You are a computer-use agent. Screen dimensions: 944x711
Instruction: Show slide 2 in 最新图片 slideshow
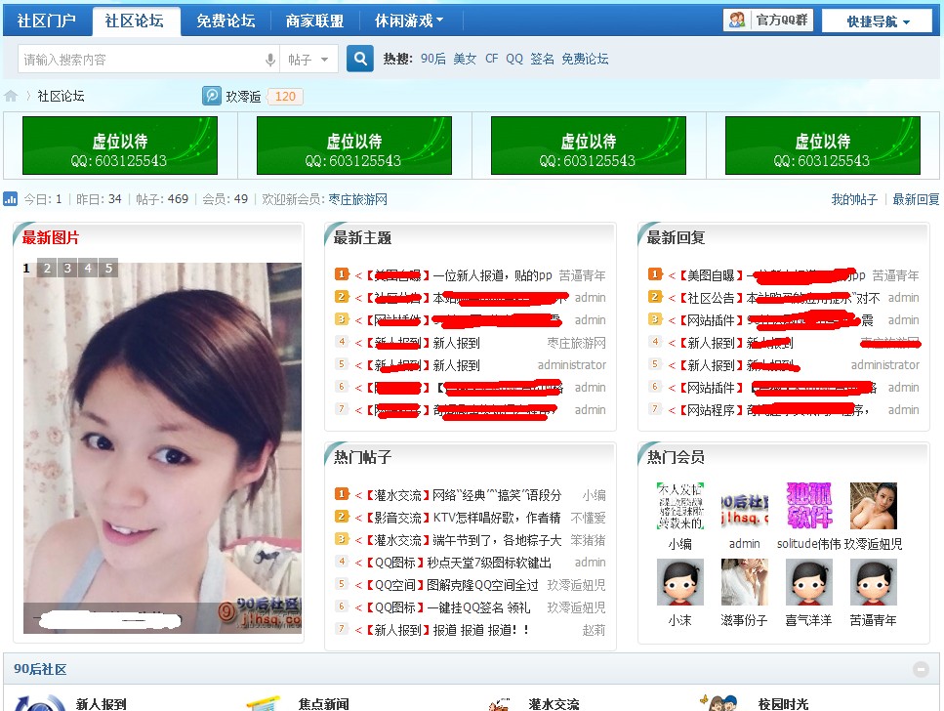pyautogui.click(x=47, y=269)
